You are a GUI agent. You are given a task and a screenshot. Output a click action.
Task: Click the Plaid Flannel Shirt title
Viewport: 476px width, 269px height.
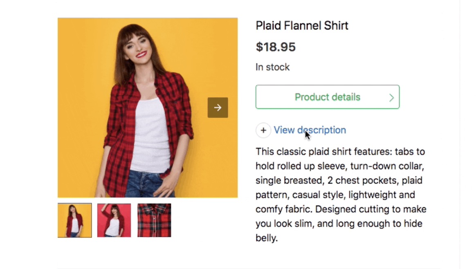(x=302, y=26)
